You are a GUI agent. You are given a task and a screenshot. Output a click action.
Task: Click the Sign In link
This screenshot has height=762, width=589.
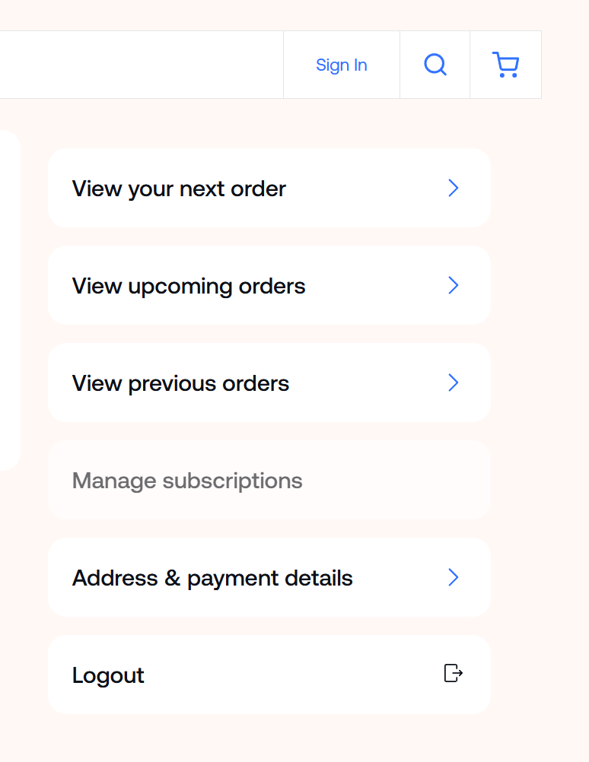click(x=342, y=65)
